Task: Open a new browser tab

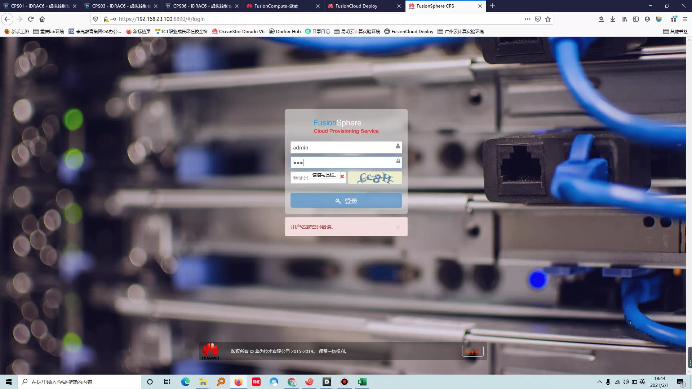Action: click(x=492, y=6)
